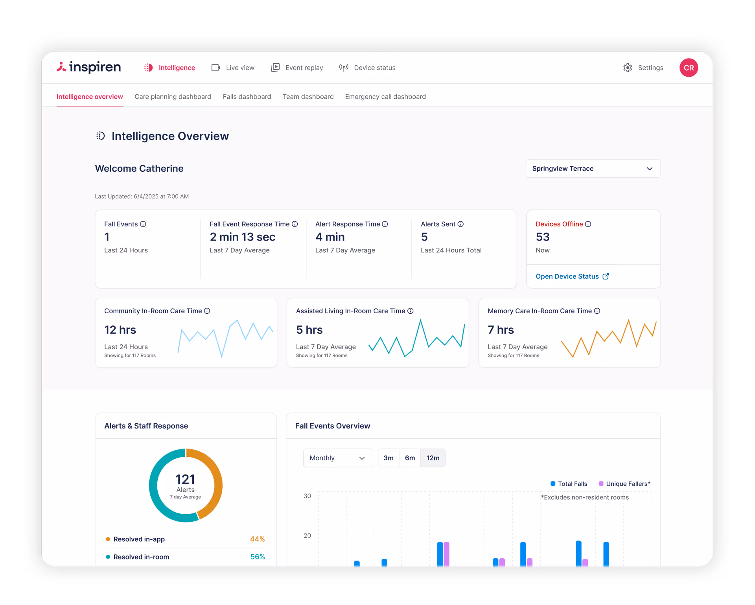Viewport: 755px width, 605px height.
Task: Click the Device status antenna icon
Action: (344, 68)
